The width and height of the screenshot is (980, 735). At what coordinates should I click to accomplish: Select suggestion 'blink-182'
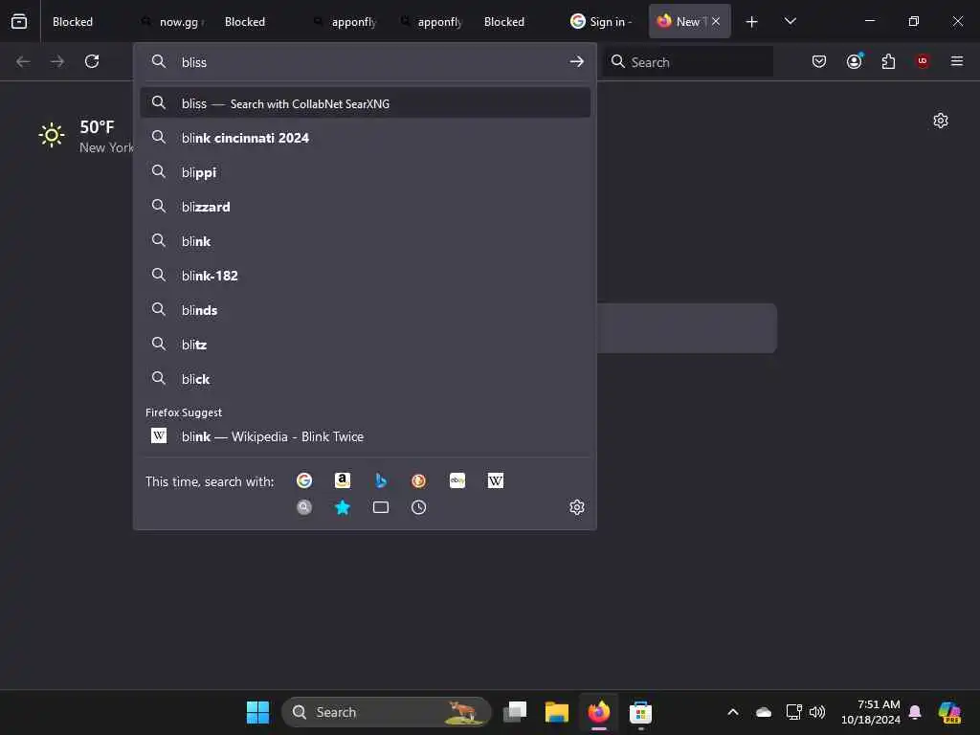[x=365, y=275]
